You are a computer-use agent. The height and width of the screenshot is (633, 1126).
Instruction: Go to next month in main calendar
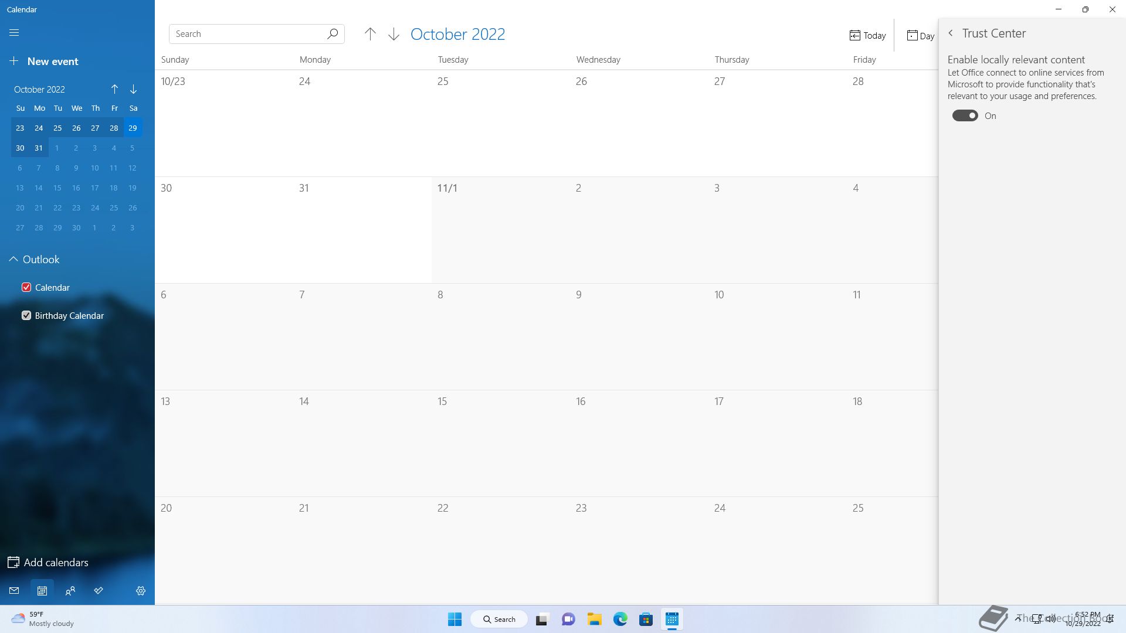pyautogui.click(x=394, y=34)
